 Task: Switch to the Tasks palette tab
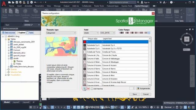(30, 33)
